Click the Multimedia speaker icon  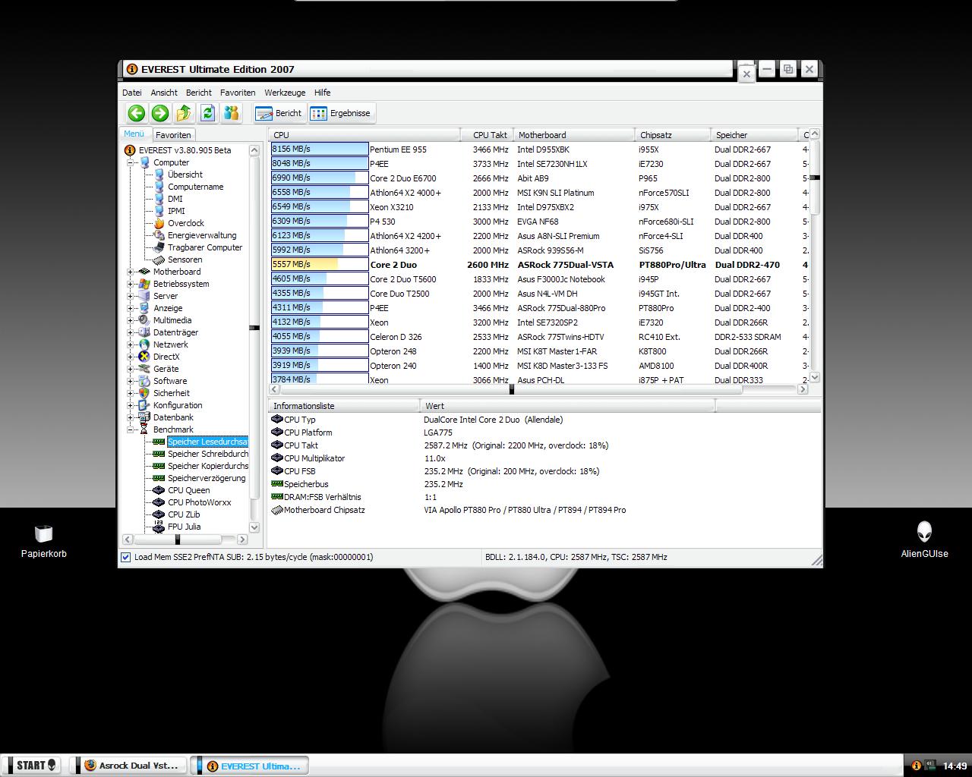(x=144, y=320)
